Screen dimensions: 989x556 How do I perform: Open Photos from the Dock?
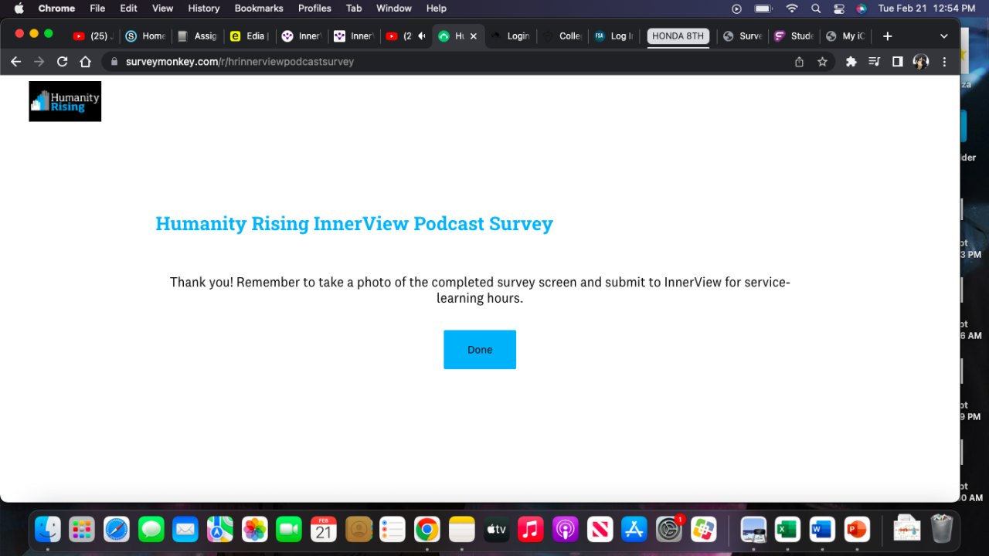(254, 529)
